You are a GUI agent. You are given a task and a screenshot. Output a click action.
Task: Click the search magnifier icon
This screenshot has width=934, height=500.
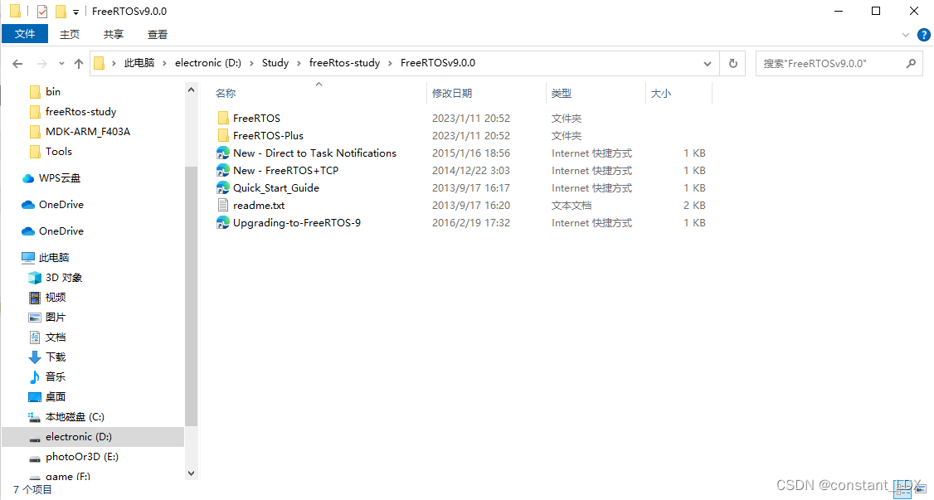[910, 63]
